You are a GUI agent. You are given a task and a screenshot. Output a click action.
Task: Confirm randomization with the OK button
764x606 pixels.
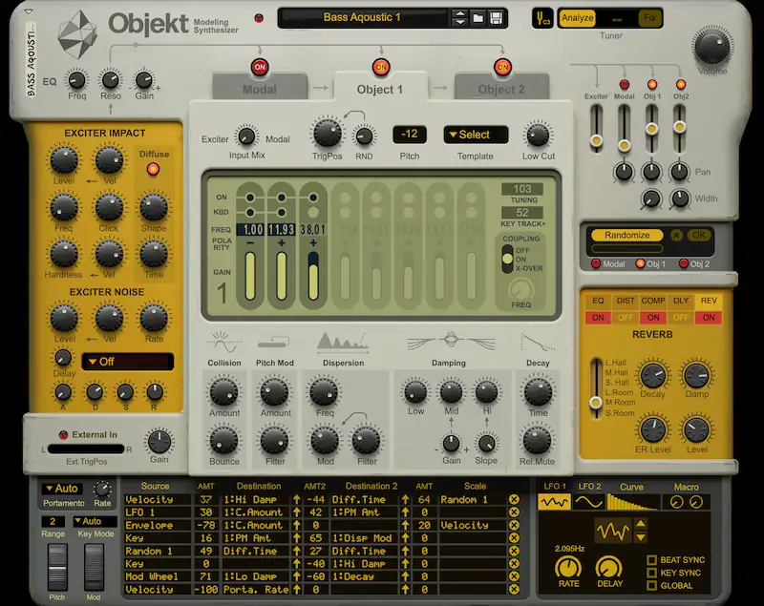(698, 235)
